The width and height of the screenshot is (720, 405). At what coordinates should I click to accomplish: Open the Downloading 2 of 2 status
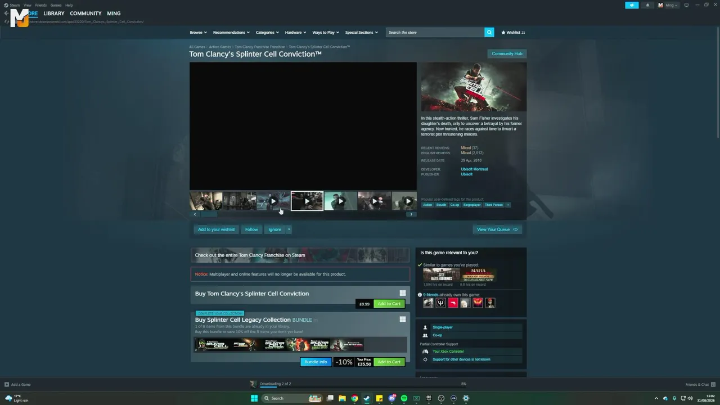click(276, 384)
